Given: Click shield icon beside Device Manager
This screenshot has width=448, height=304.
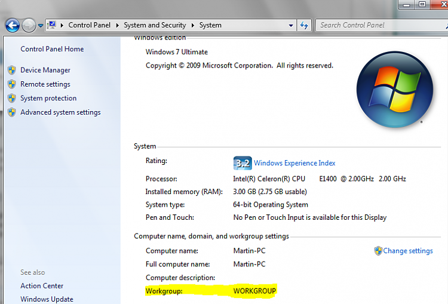Looking at the screenshot, I should tap(12, 70).
